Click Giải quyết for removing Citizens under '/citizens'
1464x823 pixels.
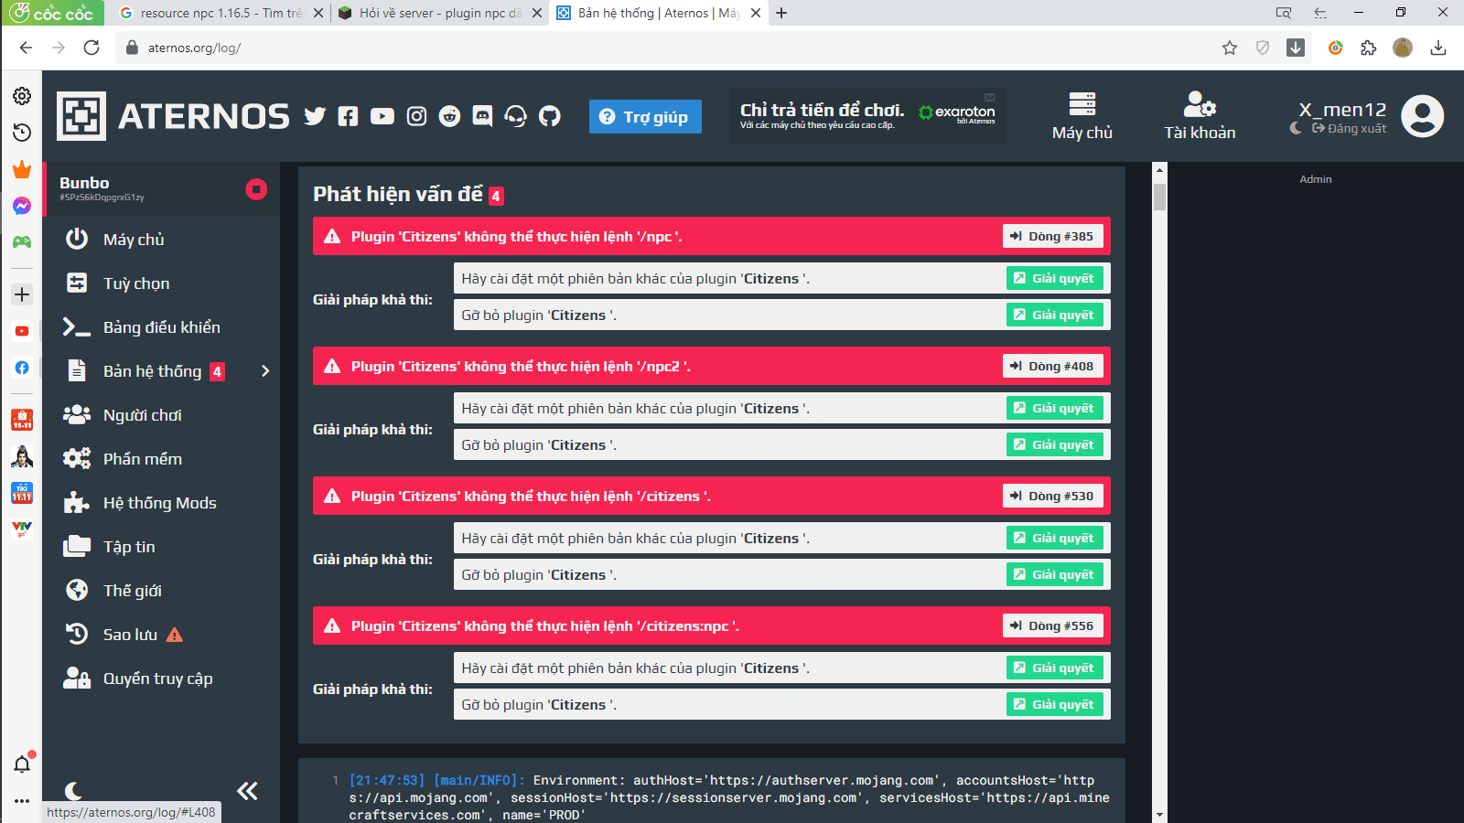[x=1054, y=575]
